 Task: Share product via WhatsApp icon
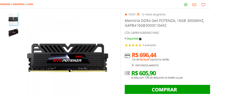[186, 5]
